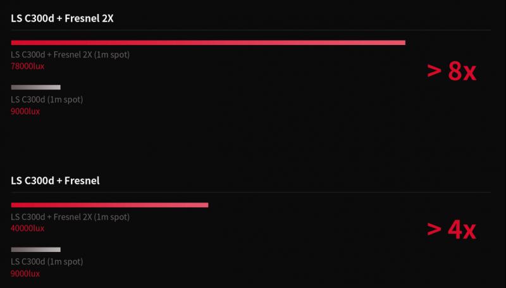Click the large red 4x multiplier
Screen dimensions: 506x288
(462, 230)
